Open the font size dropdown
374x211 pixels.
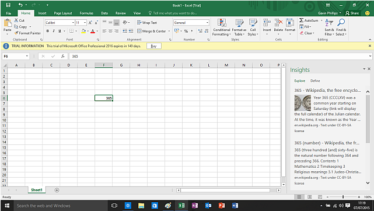[x=85, y=23]
